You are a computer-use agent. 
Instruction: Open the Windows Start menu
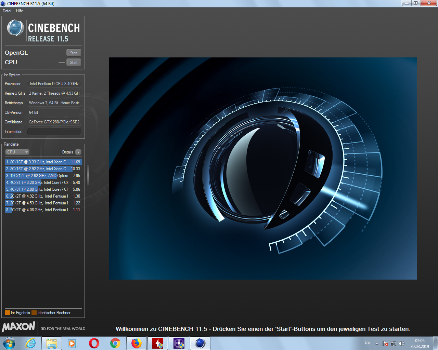9,343
